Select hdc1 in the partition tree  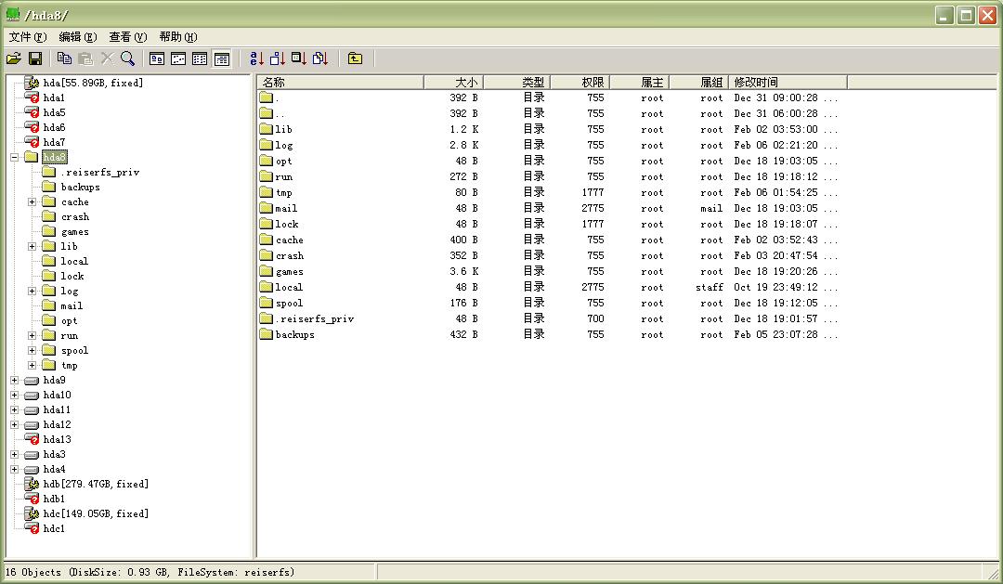pos(55,529)
